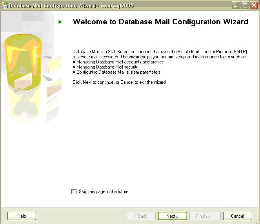The height and width of the screenshot is (224, 260).
Task: Minimize the wizard window
Action: point(235,5)
